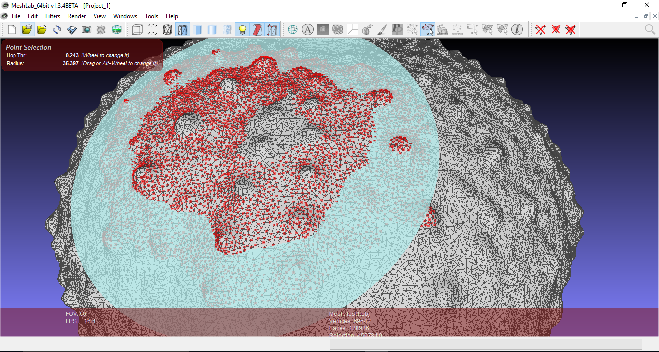
Task: Toggle texture render mode
Action: pyautogui.click(x=227, y=29)
